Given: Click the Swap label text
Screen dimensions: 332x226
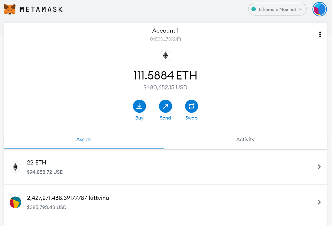Looking at the screenshot, I should [191, 118].
